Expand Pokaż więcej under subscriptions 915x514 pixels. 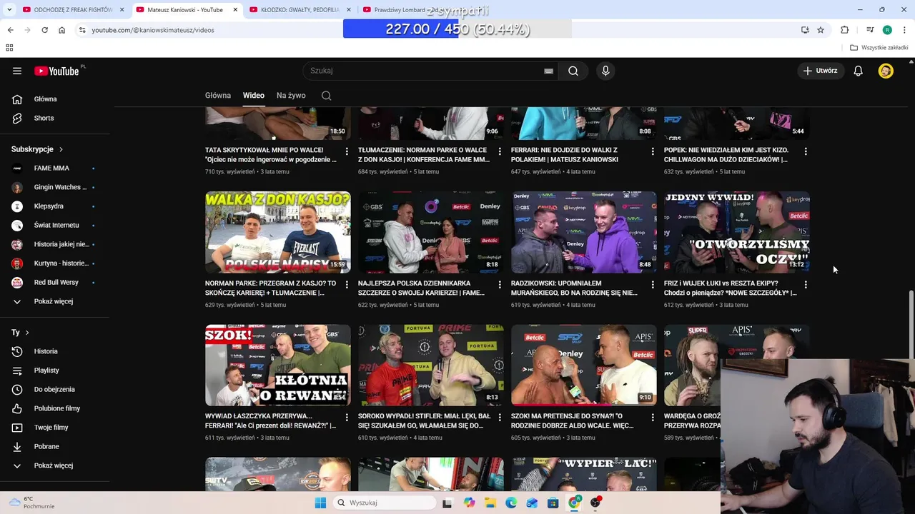tap(54, 301)
